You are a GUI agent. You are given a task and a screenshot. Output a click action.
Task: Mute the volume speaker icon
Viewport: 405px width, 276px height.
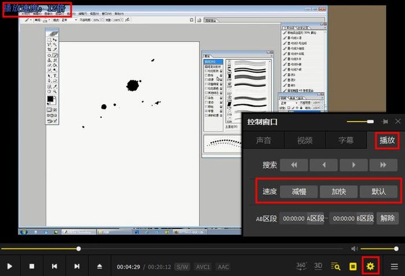pos(354,249)
